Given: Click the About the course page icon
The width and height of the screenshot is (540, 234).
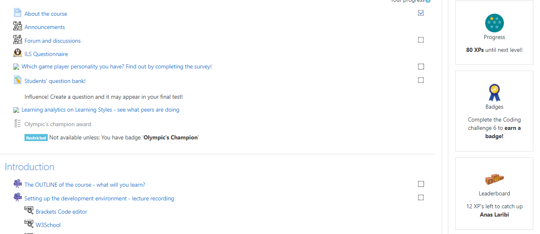Looking at the screenshot, I should (x=17, y=13).
